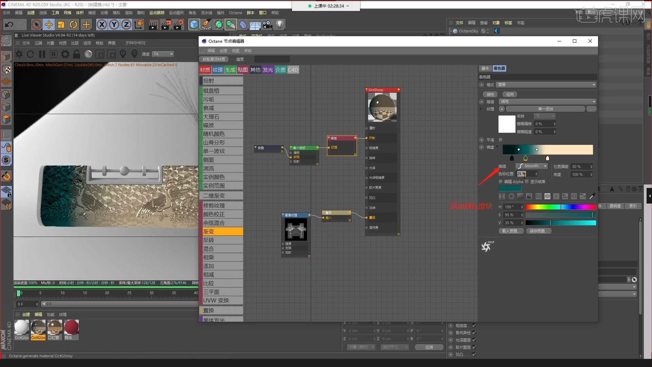
Task: Select the Live Selection tool
Action: (x=37, y=24)
